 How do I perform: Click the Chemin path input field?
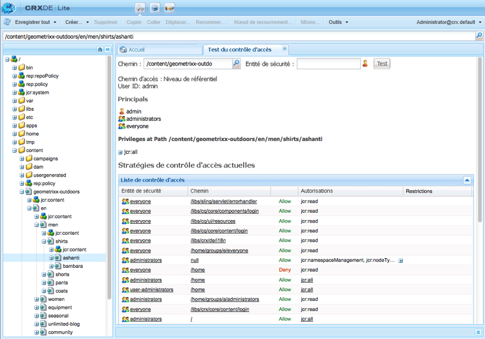point(188,63)
